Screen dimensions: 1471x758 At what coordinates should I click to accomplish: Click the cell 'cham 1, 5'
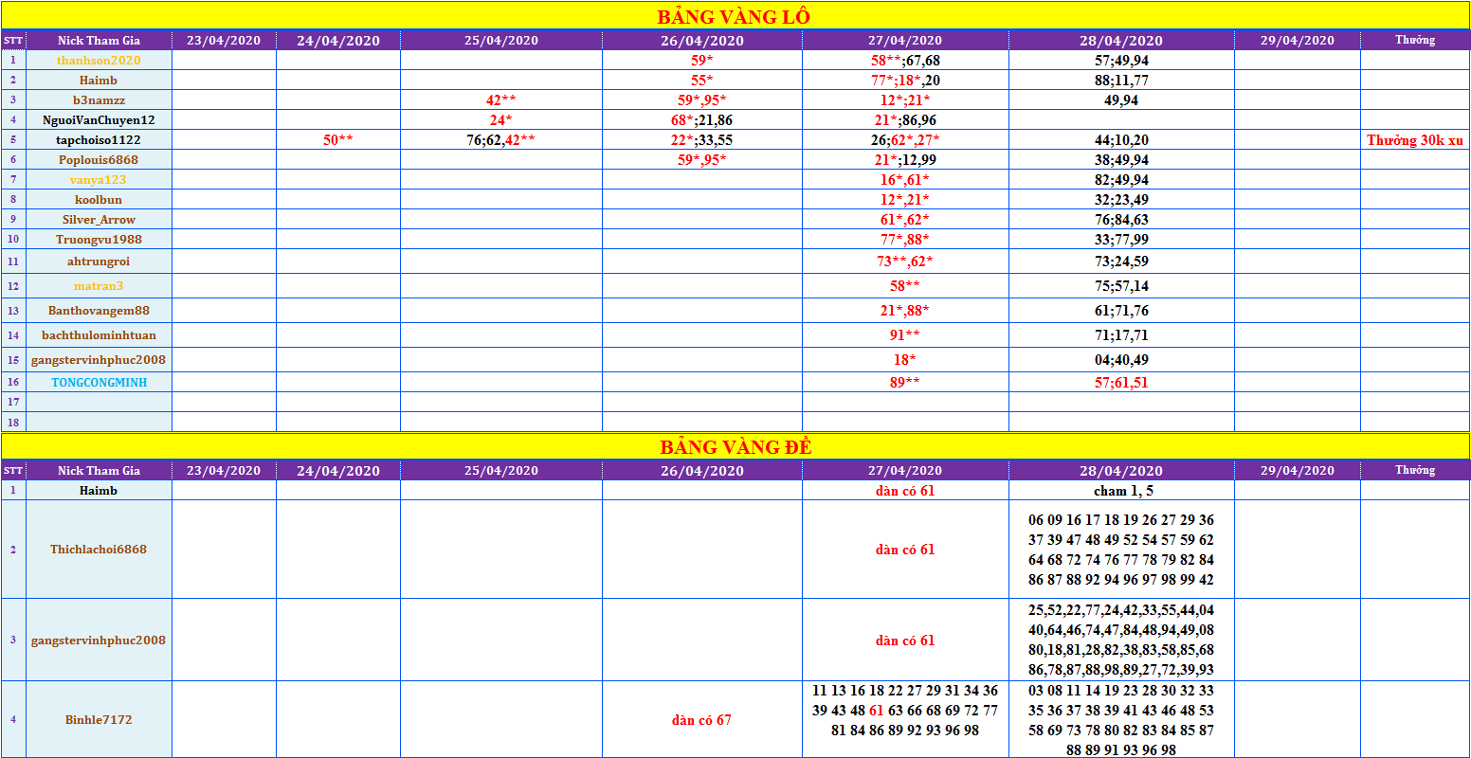click(x=1121, y=491)
